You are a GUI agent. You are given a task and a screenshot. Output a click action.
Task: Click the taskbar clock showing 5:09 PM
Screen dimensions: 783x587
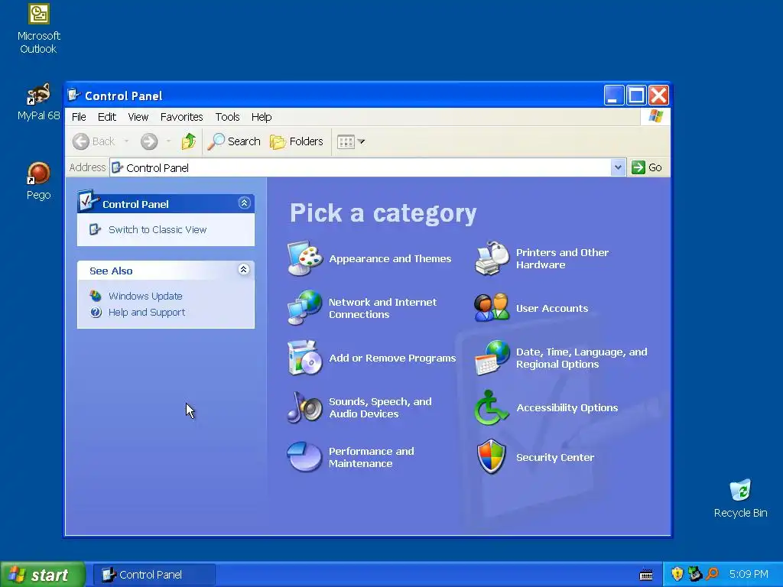coord(749,574)
